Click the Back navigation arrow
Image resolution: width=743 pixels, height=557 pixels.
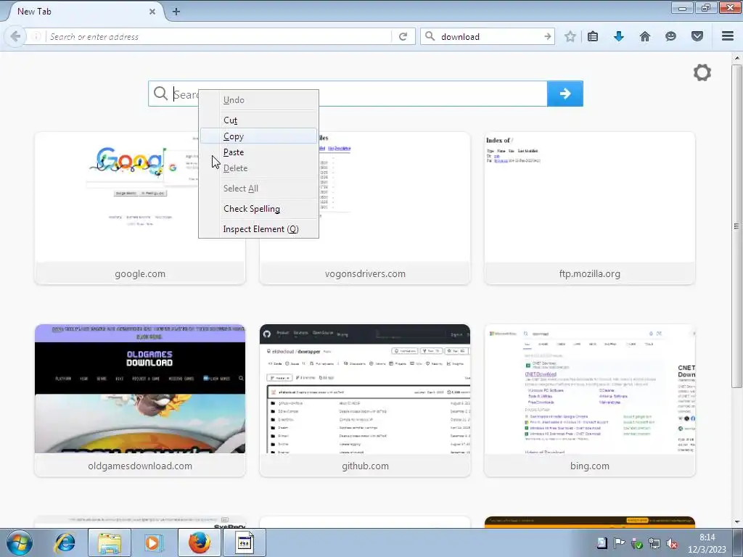(15, 36)
